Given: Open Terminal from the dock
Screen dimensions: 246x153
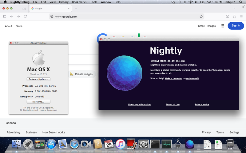Looking at the screenshot, I should (x=155, y=144).
